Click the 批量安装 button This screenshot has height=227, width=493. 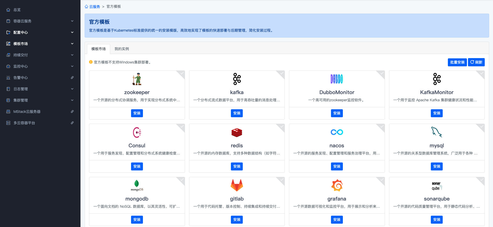coord(457,62)
